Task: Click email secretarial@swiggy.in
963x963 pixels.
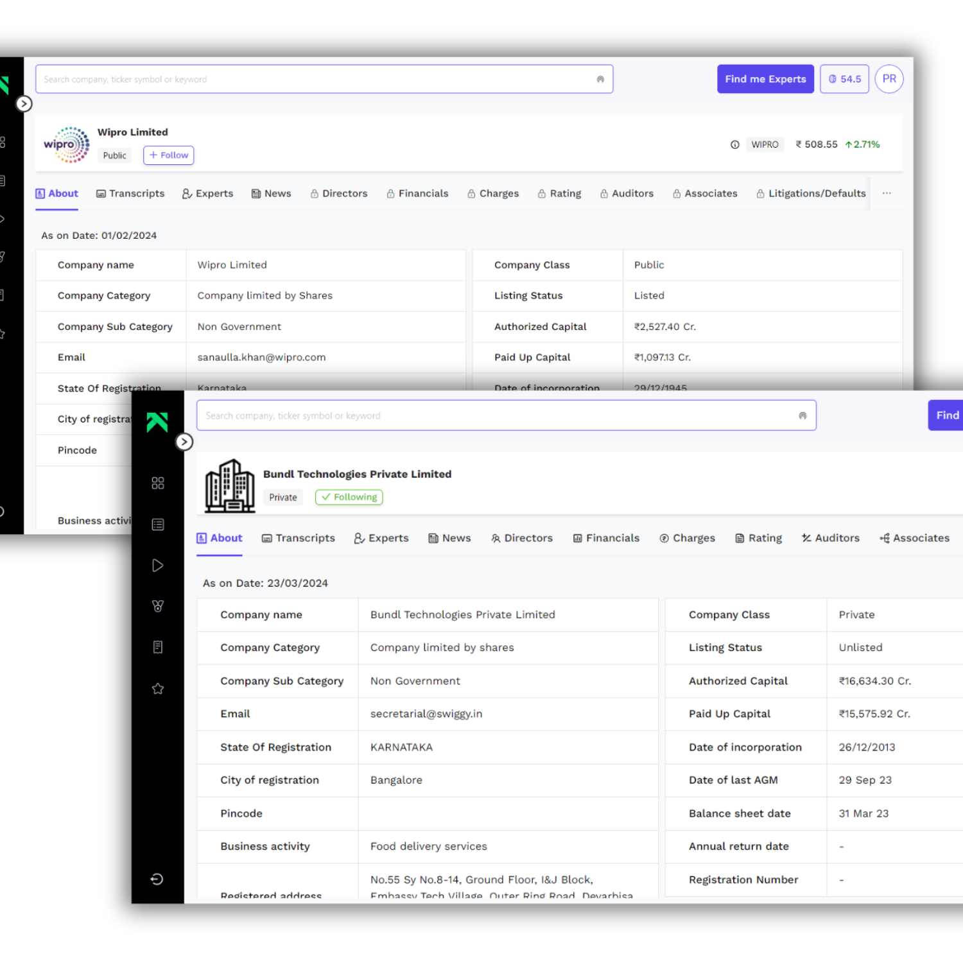Action: pos(426,714)
